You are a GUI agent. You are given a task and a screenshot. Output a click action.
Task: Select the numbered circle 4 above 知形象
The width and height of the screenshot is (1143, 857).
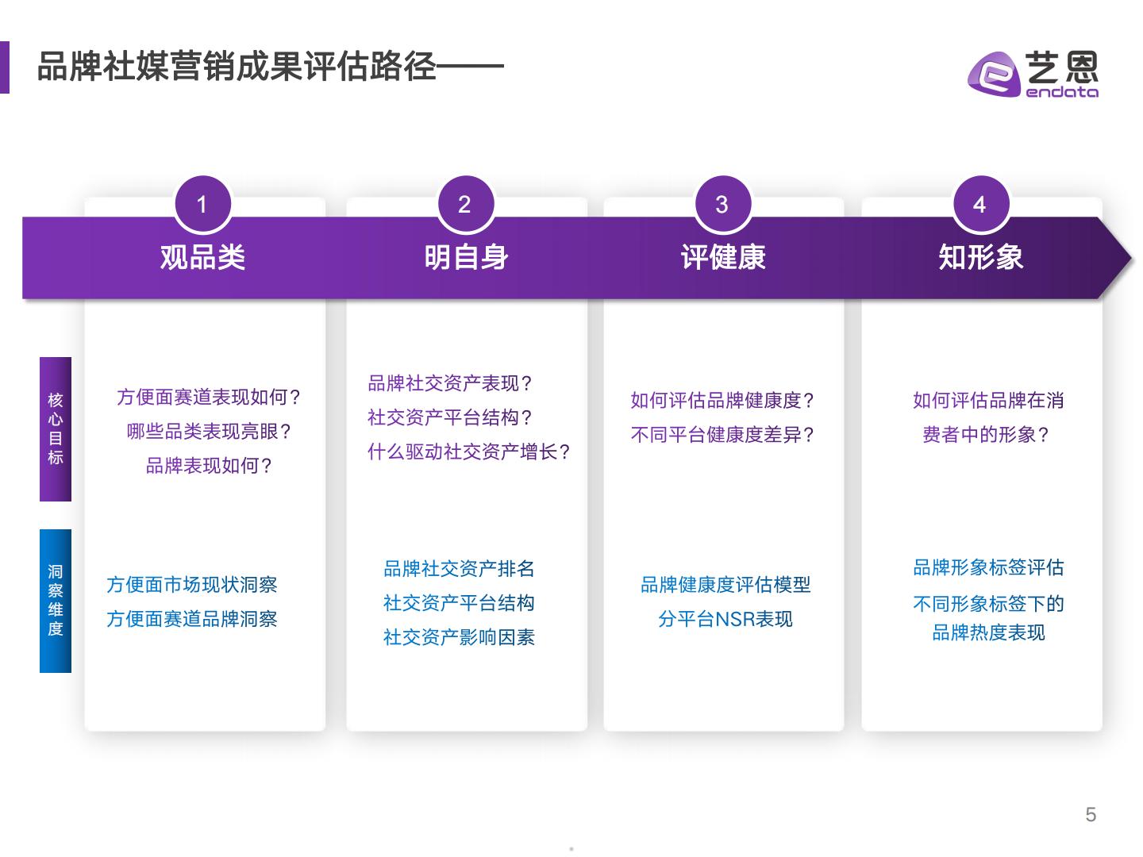982,204
